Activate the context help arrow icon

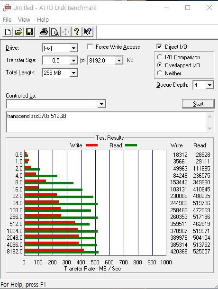coord(88,32)
